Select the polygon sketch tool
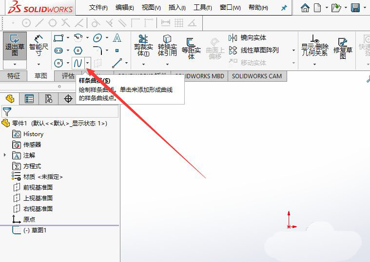This screenshot has height=262, width=370. pos(78,51)
